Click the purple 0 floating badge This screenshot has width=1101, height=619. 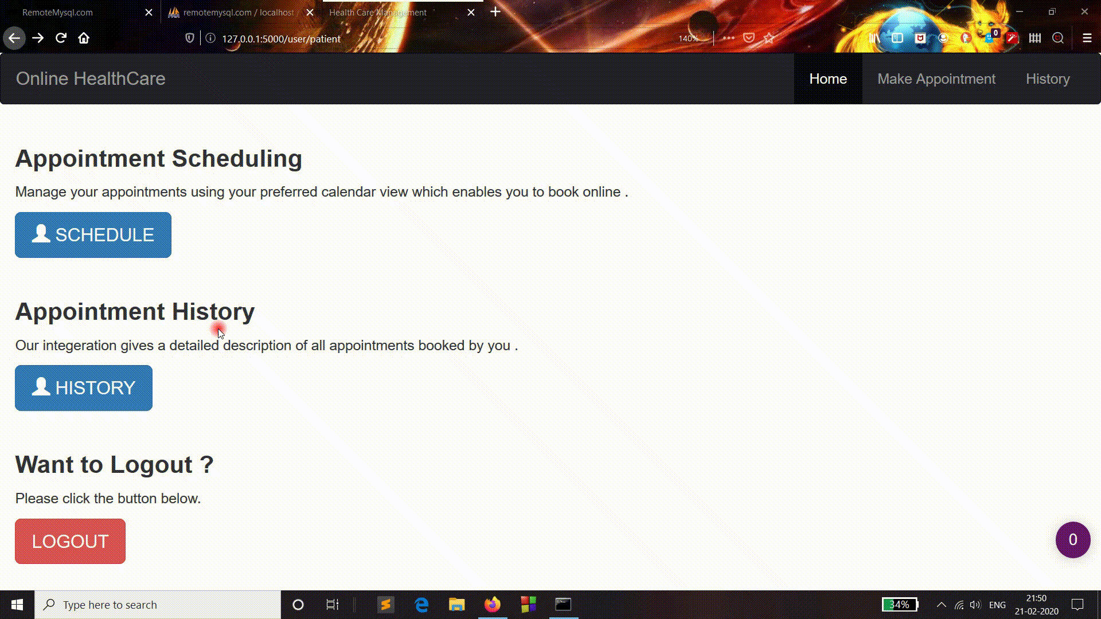(1072, 540)
